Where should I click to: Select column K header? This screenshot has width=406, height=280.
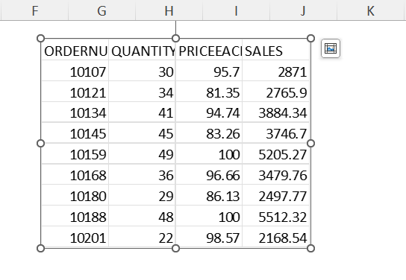pyautogui.click(x=371, y=10)
